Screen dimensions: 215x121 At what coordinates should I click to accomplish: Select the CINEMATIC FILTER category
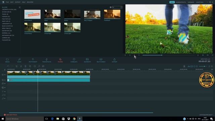pos(9,10)
